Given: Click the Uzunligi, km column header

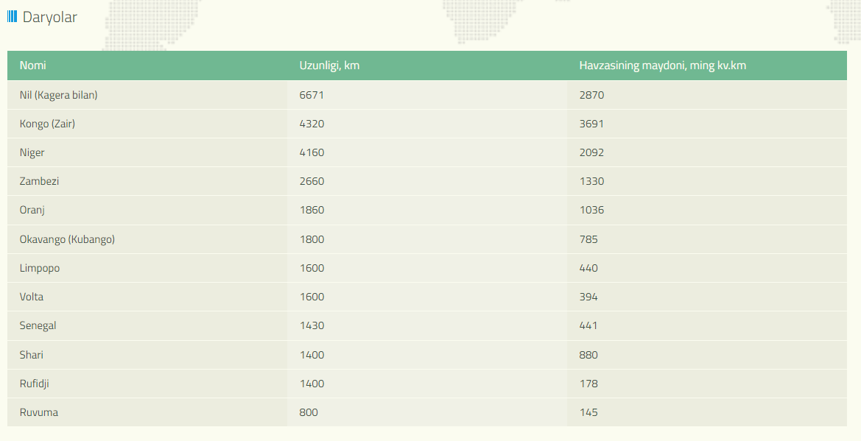Looking at the screenshot, I should pyautogui.click(x=329, y=66).
